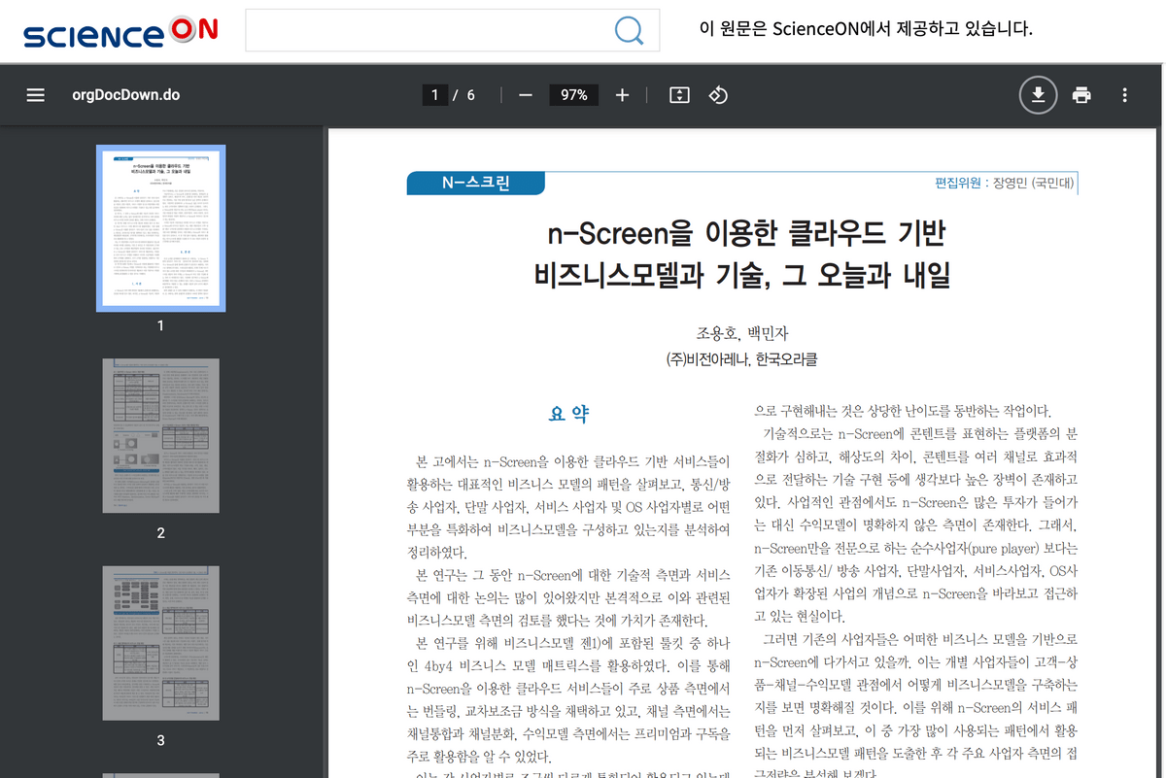The image size is (1166, 778).
Task: Zoom out with the minus button
Action: pos(526,95)
